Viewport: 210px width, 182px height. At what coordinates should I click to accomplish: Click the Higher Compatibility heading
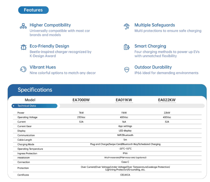click(x=50, y=25)
